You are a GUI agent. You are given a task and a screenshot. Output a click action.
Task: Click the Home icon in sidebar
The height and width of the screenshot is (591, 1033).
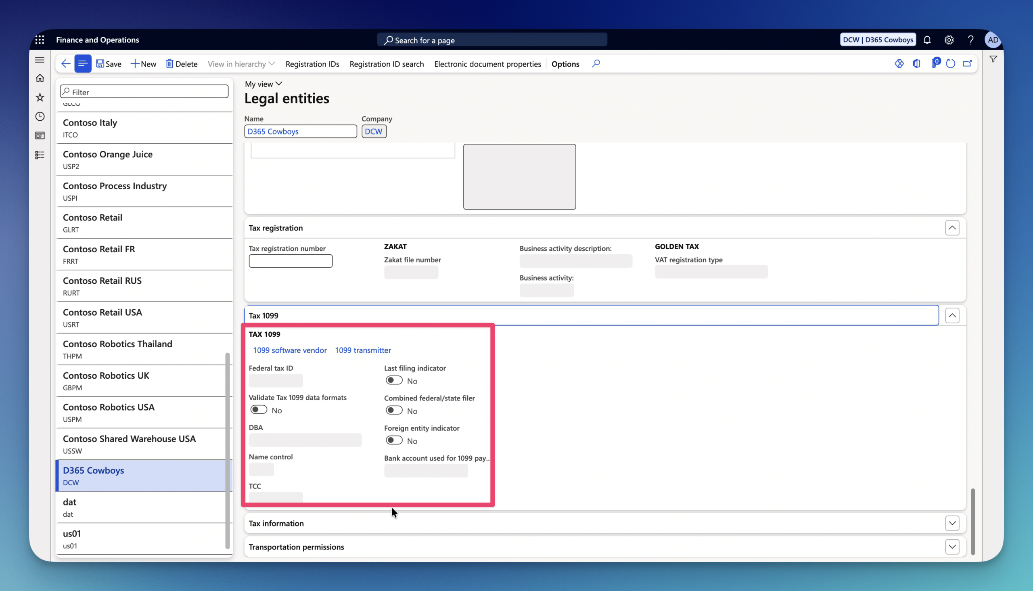pyautogui.click(x=40, y=78)
